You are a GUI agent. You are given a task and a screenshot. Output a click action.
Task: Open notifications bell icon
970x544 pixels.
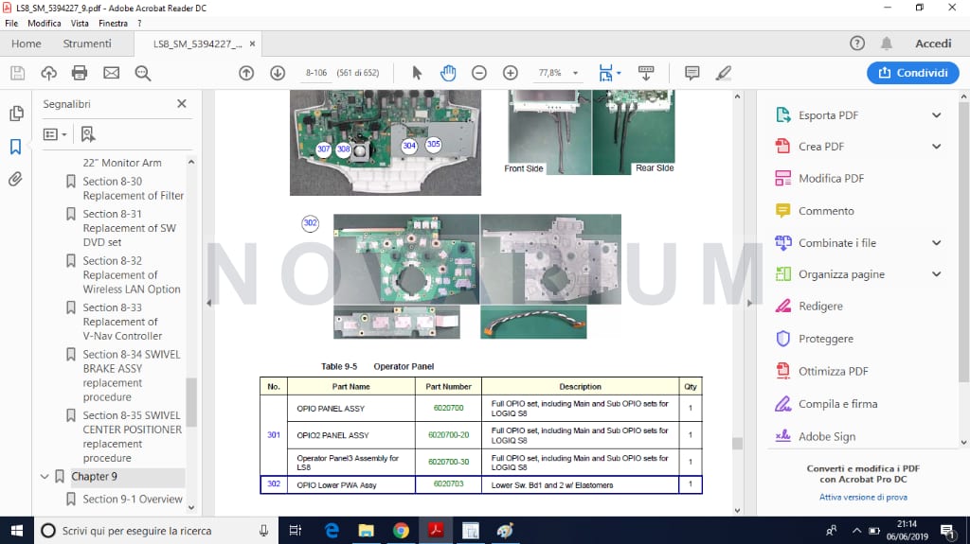(x=887, y=44)
